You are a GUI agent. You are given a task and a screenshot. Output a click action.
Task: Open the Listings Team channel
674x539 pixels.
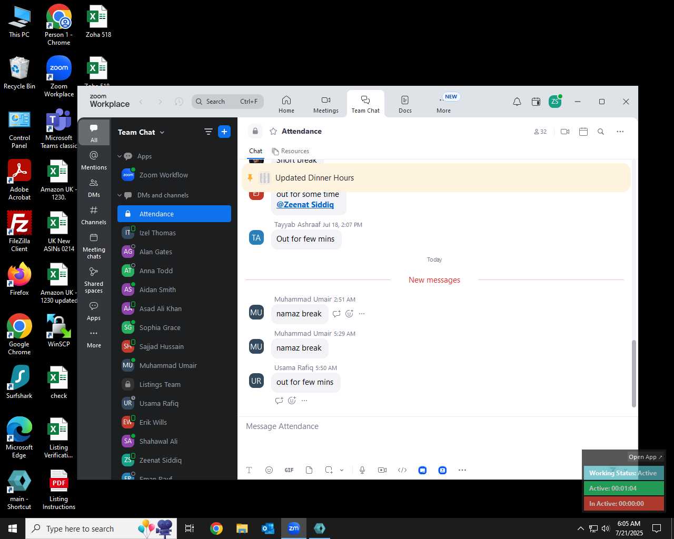tap(174, 384)
